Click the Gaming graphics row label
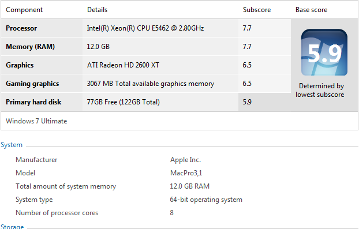Viewport: 359px width, 229px height. [x=32, y=84]
